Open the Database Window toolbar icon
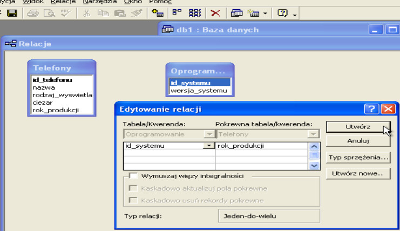 (236, 12)
